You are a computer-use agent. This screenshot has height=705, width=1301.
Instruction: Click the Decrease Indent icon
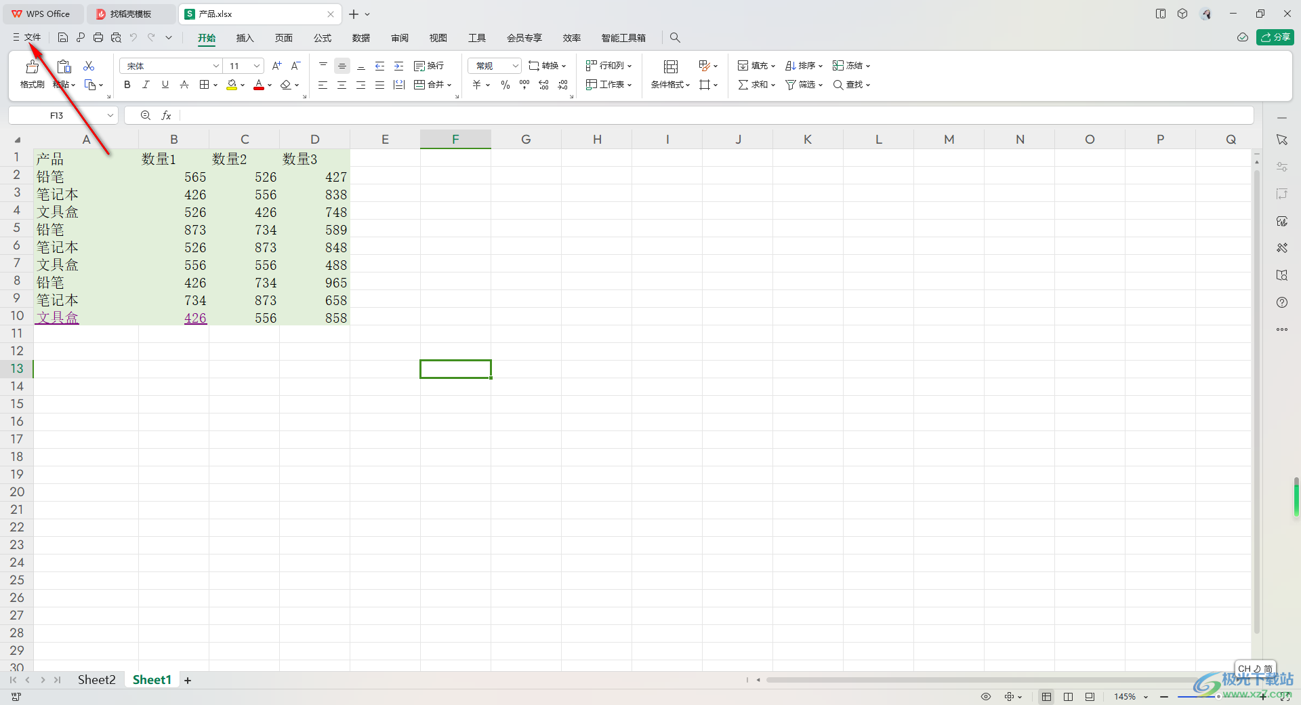click(x=380, y=66)
